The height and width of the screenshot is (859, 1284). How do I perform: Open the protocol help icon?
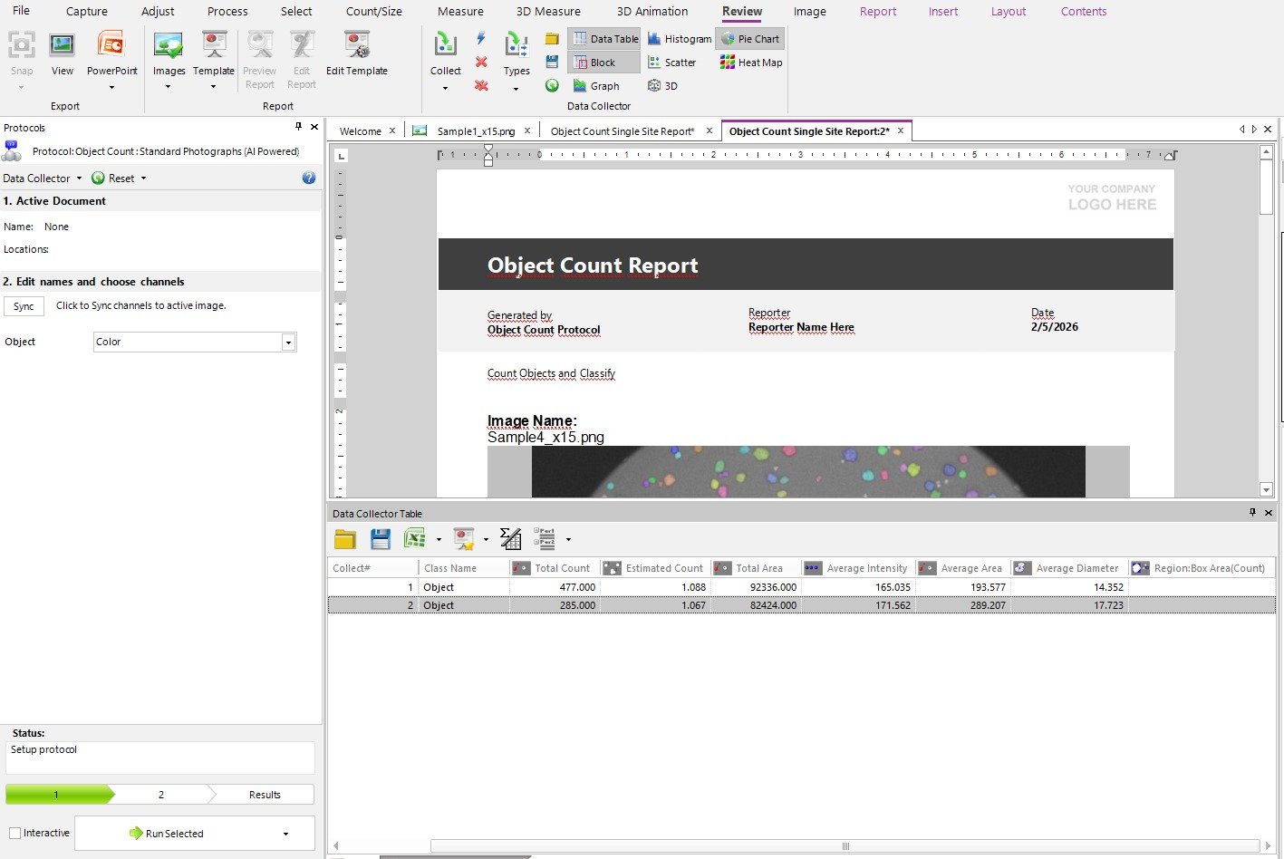coord(308,179)
